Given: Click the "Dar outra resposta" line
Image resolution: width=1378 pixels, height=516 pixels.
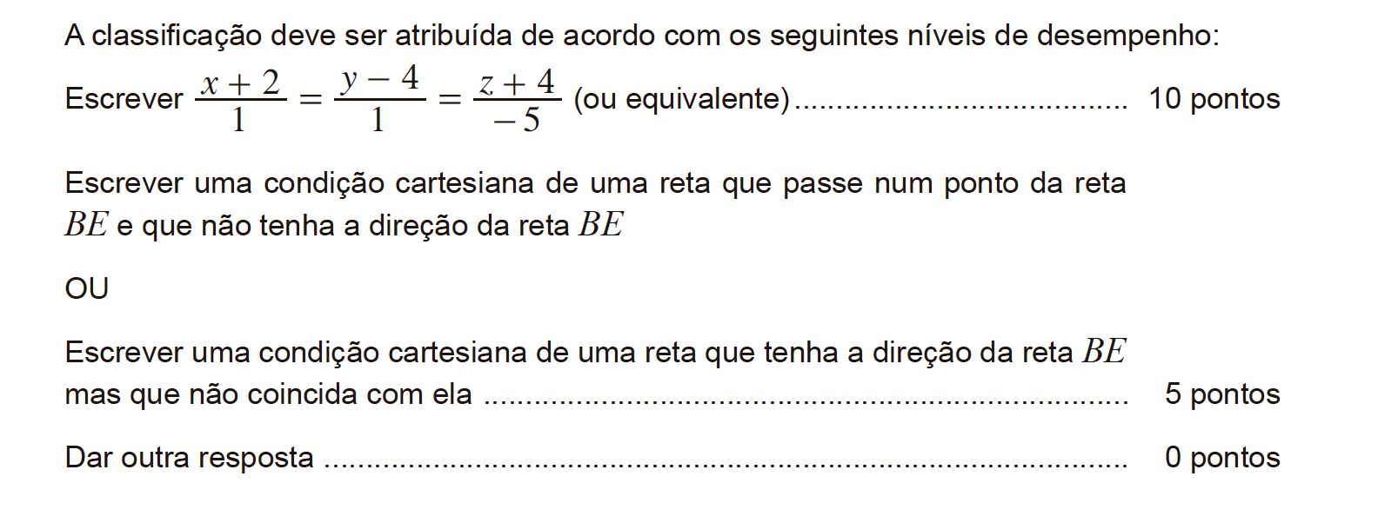Looking at the screenshot, I should click(189, 458).
